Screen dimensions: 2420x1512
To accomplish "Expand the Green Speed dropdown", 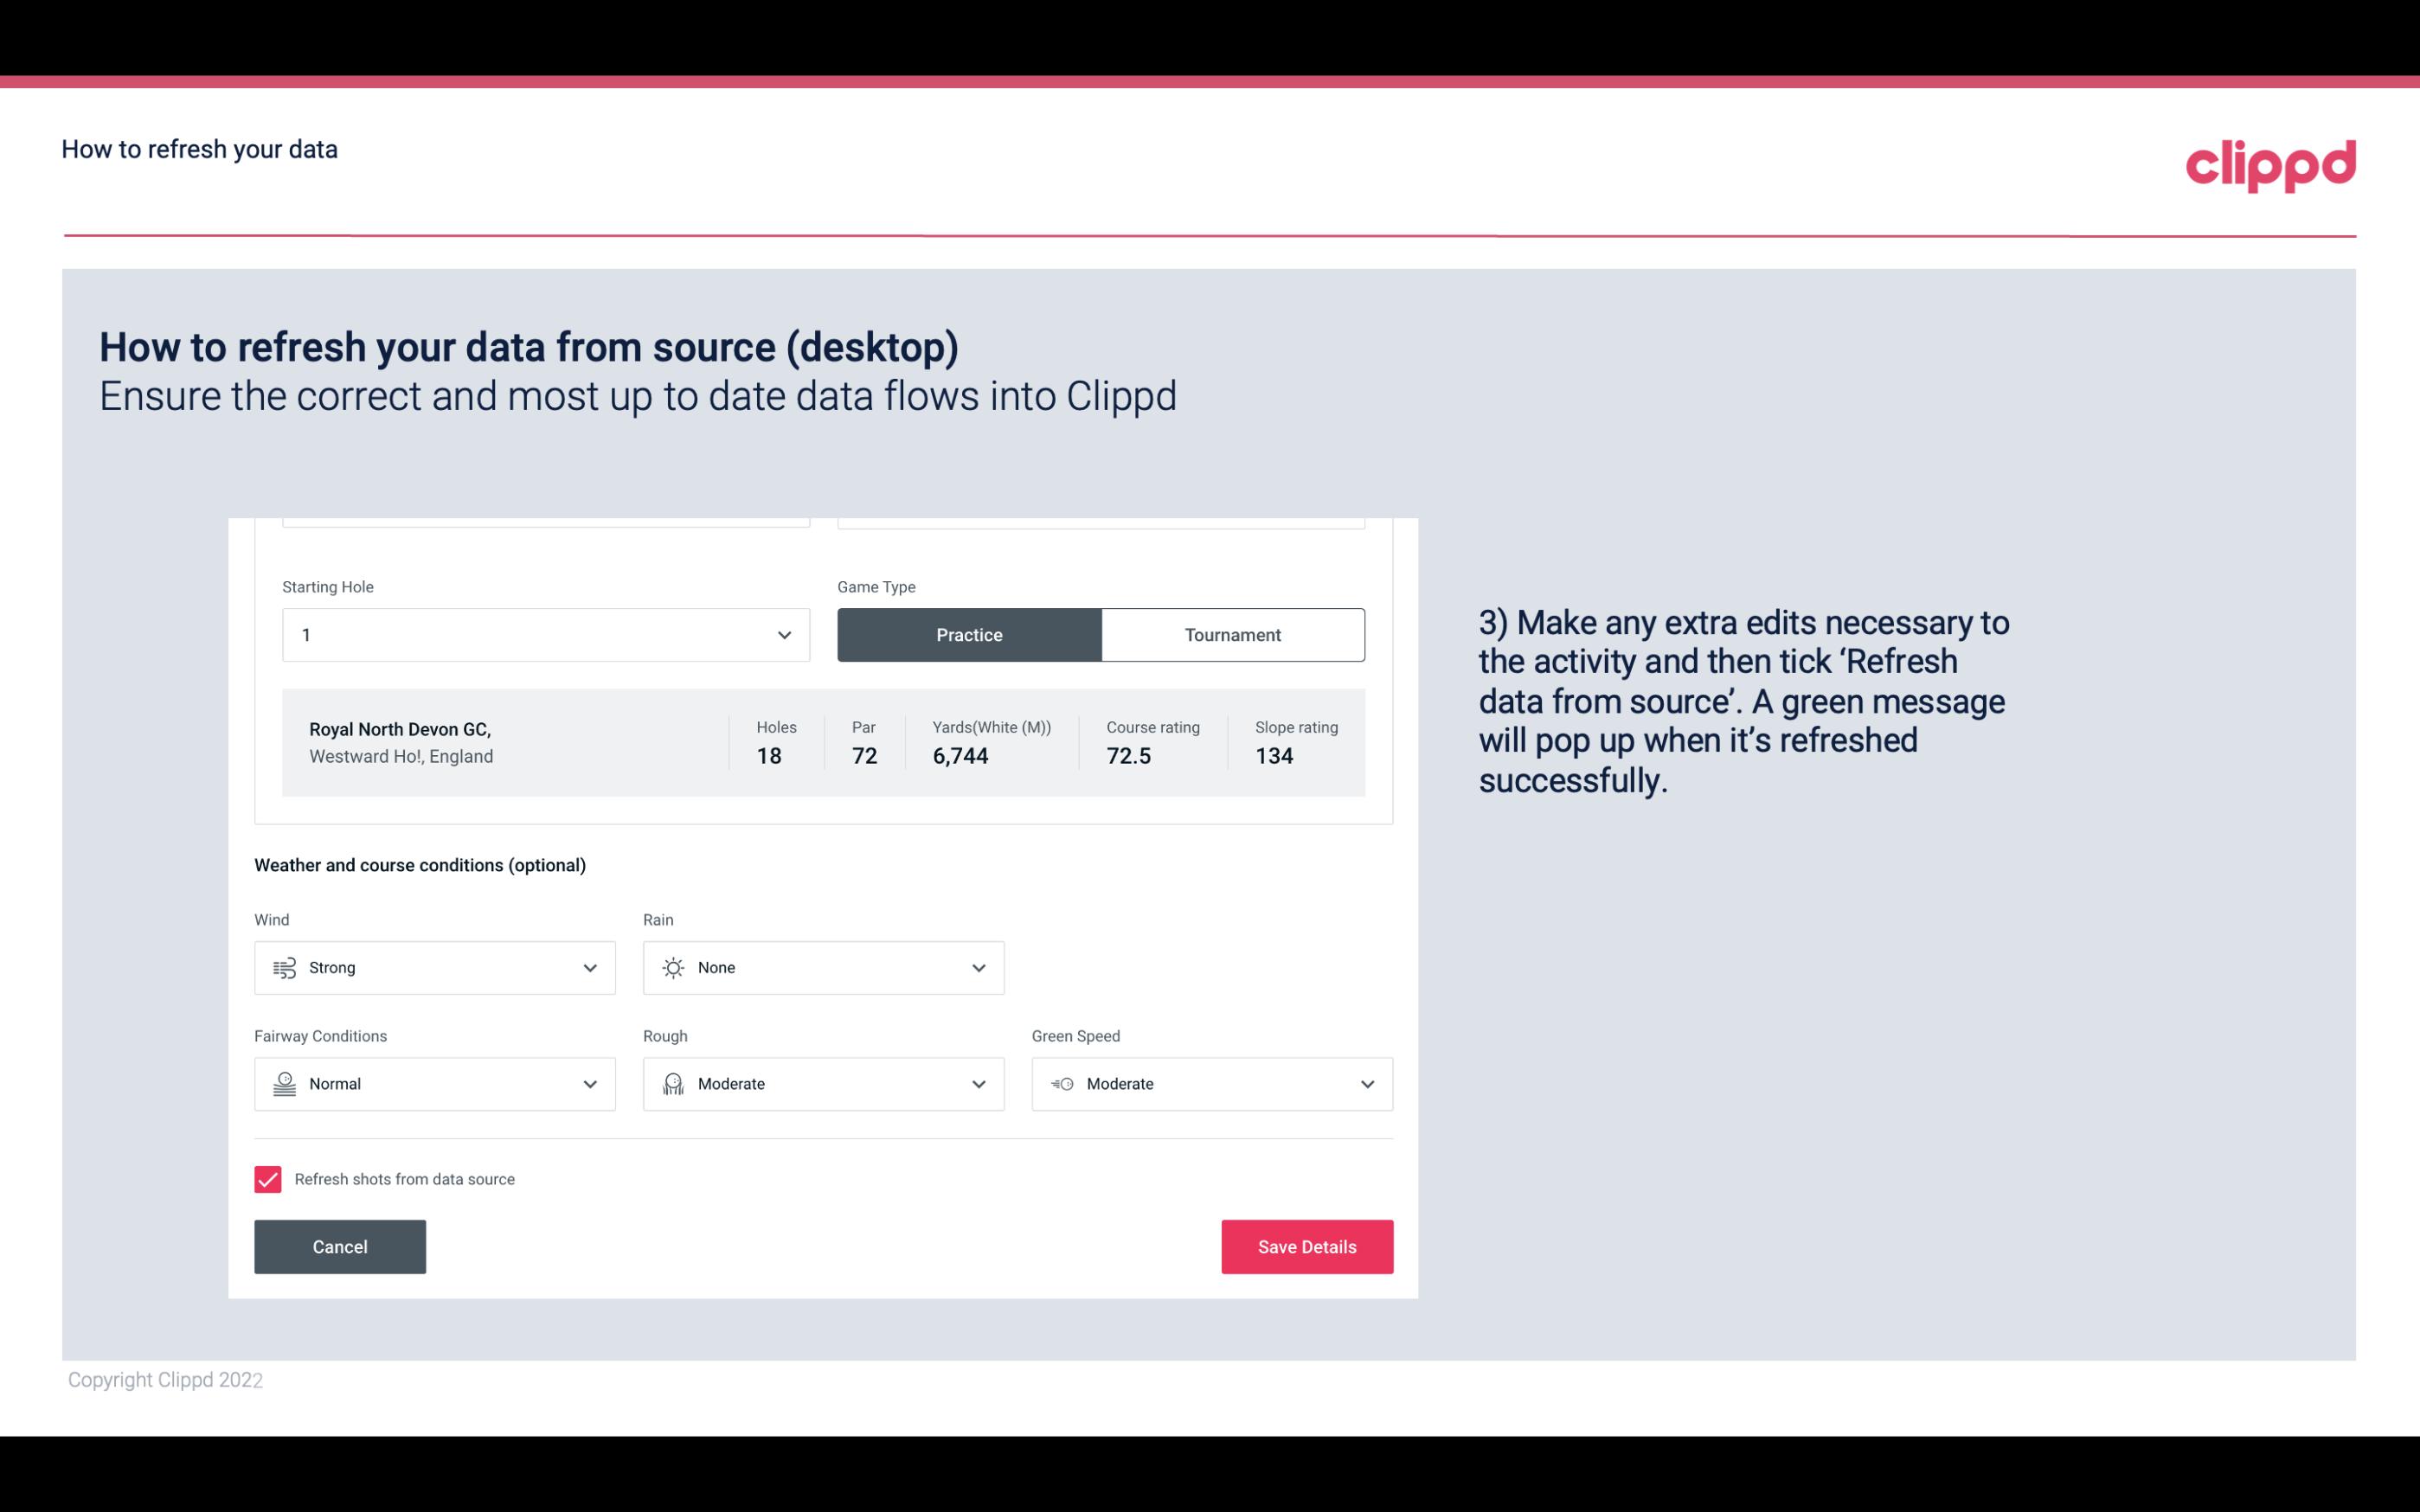I will tap(1366, 1084).
